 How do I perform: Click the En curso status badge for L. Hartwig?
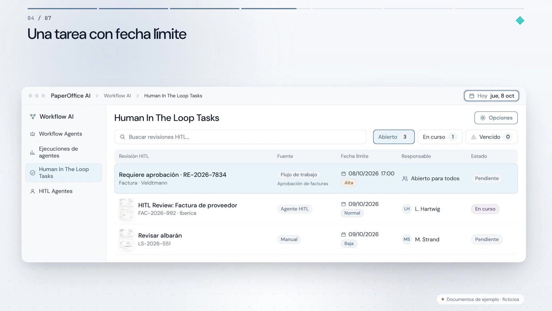coord(485,209)
